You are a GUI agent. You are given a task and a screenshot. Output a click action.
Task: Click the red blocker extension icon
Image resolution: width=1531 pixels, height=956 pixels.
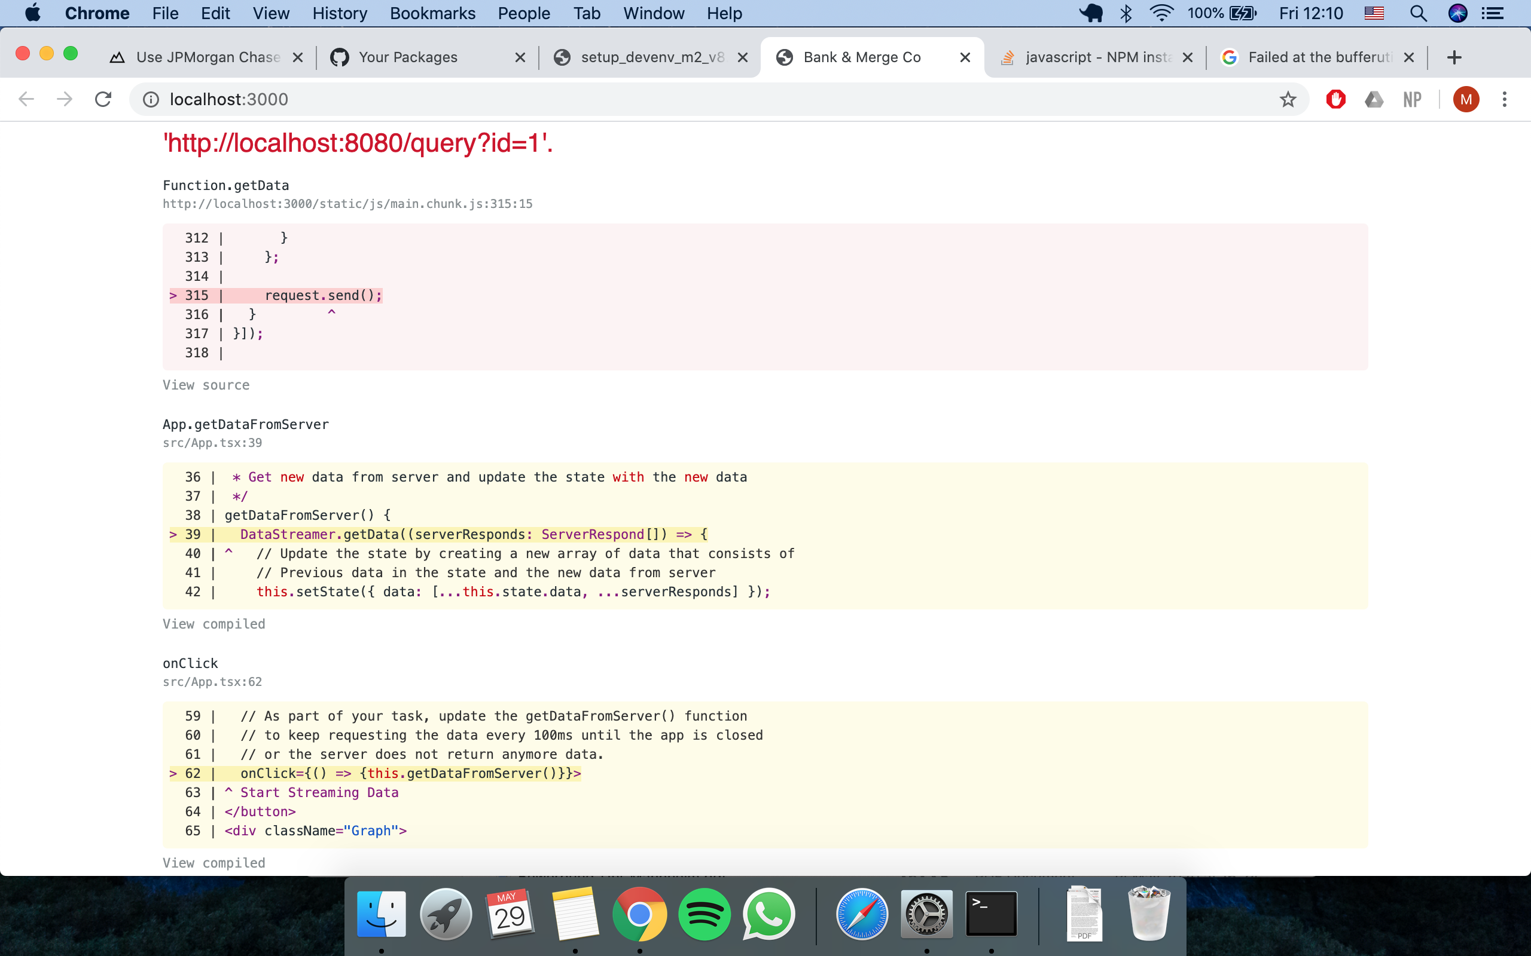(1335, 99)
